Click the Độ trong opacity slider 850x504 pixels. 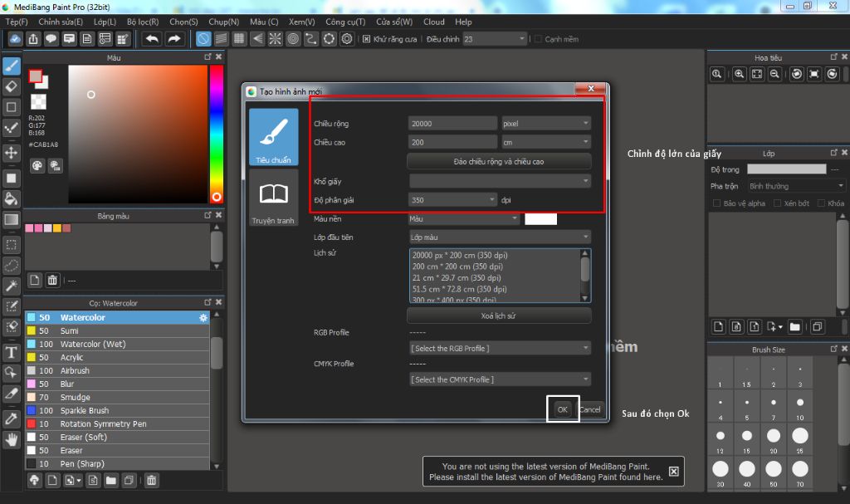click(x=787, y=169)
